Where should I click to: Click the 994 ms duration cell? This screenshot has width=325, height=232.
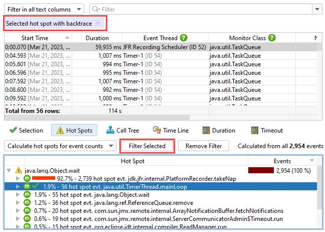coord(97,64)
